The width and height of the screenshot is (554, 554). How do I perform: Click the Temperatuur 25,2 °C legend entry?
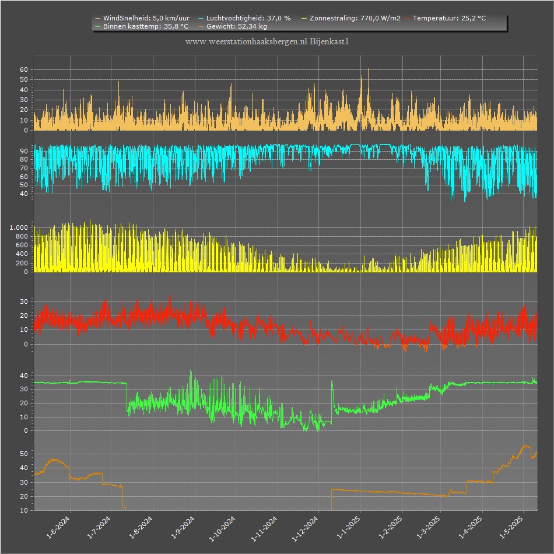click(446, 19)
